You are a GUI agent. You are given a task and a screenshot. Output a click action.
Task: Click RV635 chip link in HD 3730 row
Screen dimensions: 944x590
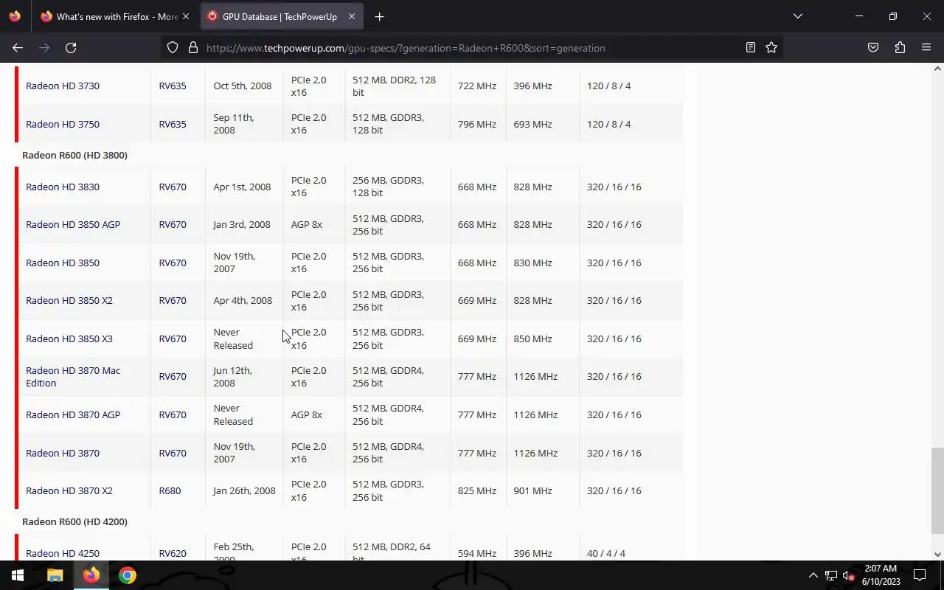[x=173, y=86]
